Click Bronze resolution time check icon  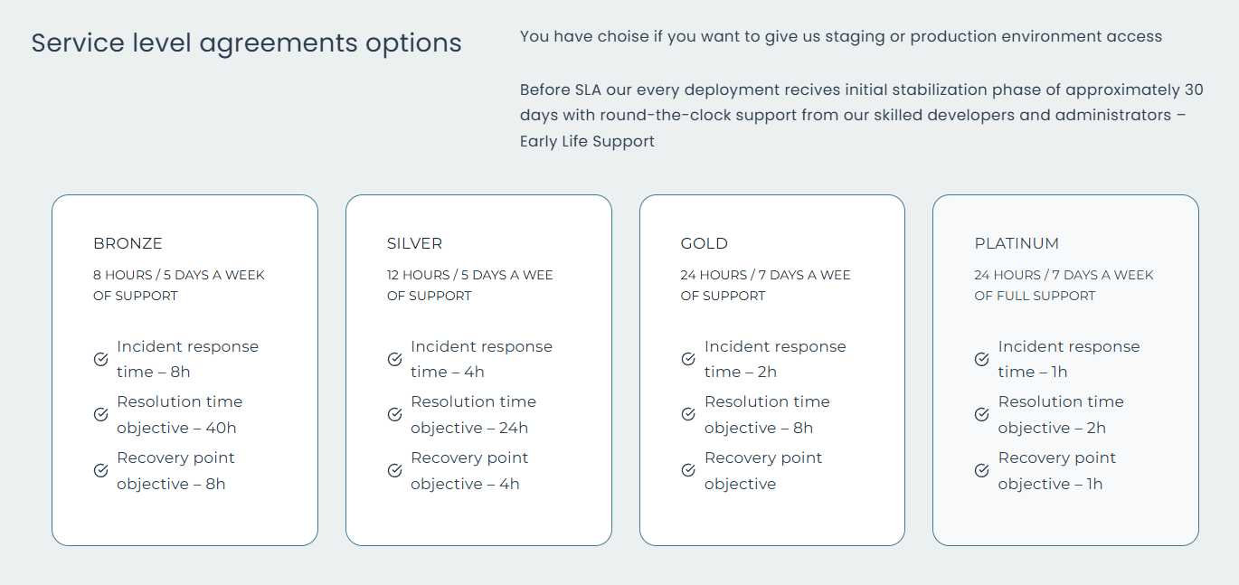tap(101, 414)
